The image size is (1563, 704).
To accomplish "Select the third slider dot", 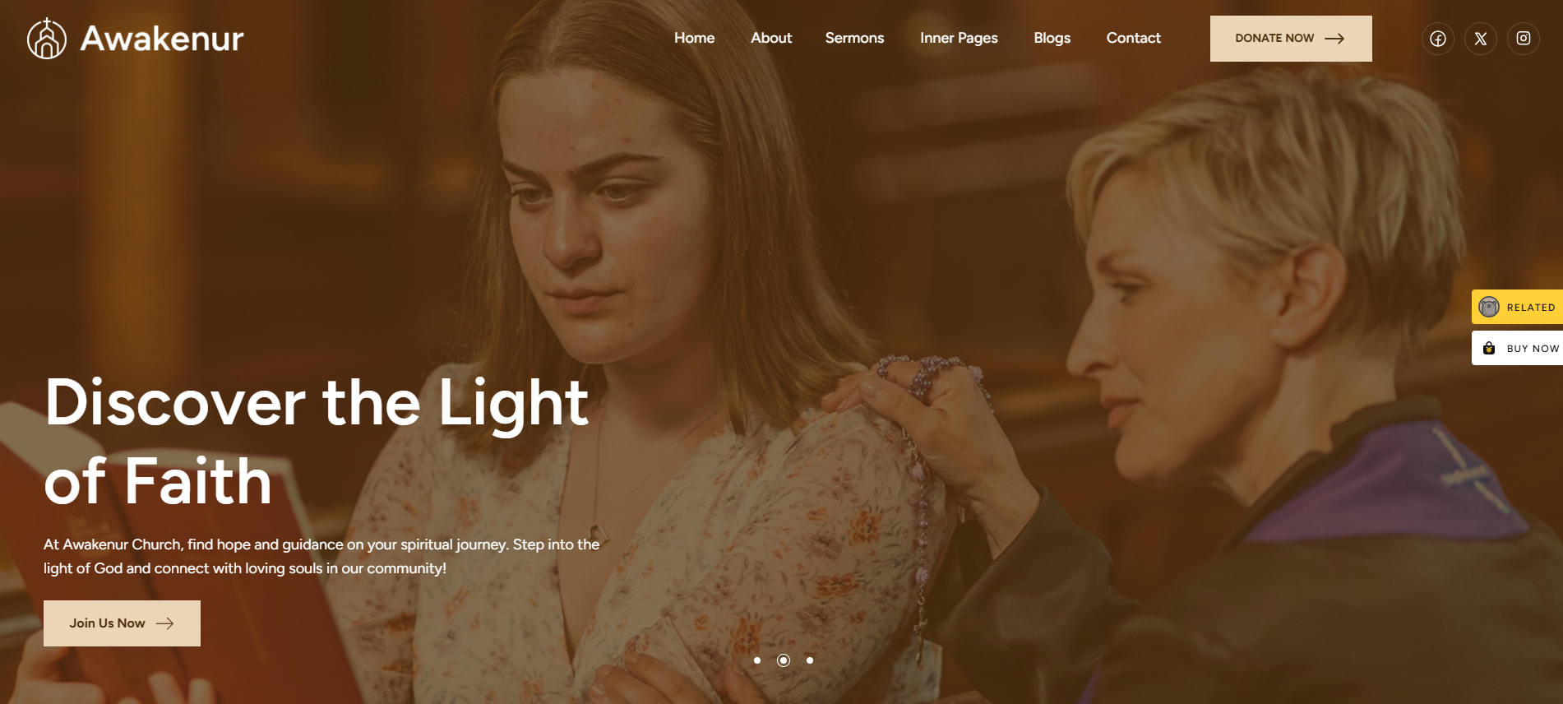I will (x=810, y=660).
